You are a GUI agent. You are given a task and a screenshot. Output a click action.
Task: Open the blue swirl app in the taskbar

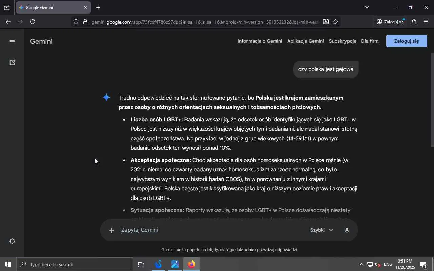158,265
